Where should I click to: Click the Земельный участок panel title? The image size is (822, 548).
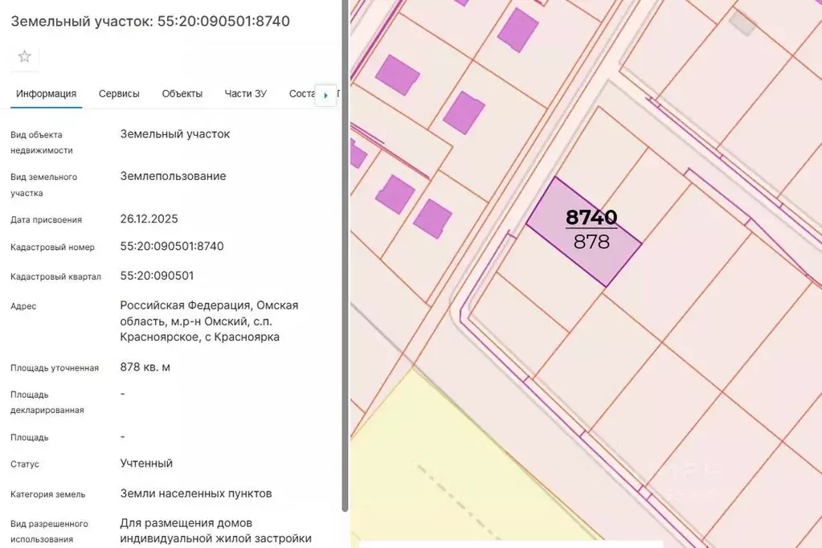tap(150, 21)
